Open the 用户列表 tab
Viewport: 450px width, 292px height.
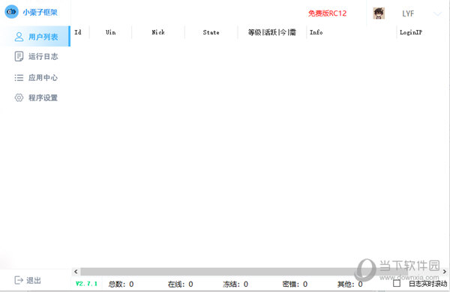pyautogui.click(x=35, y=37)
